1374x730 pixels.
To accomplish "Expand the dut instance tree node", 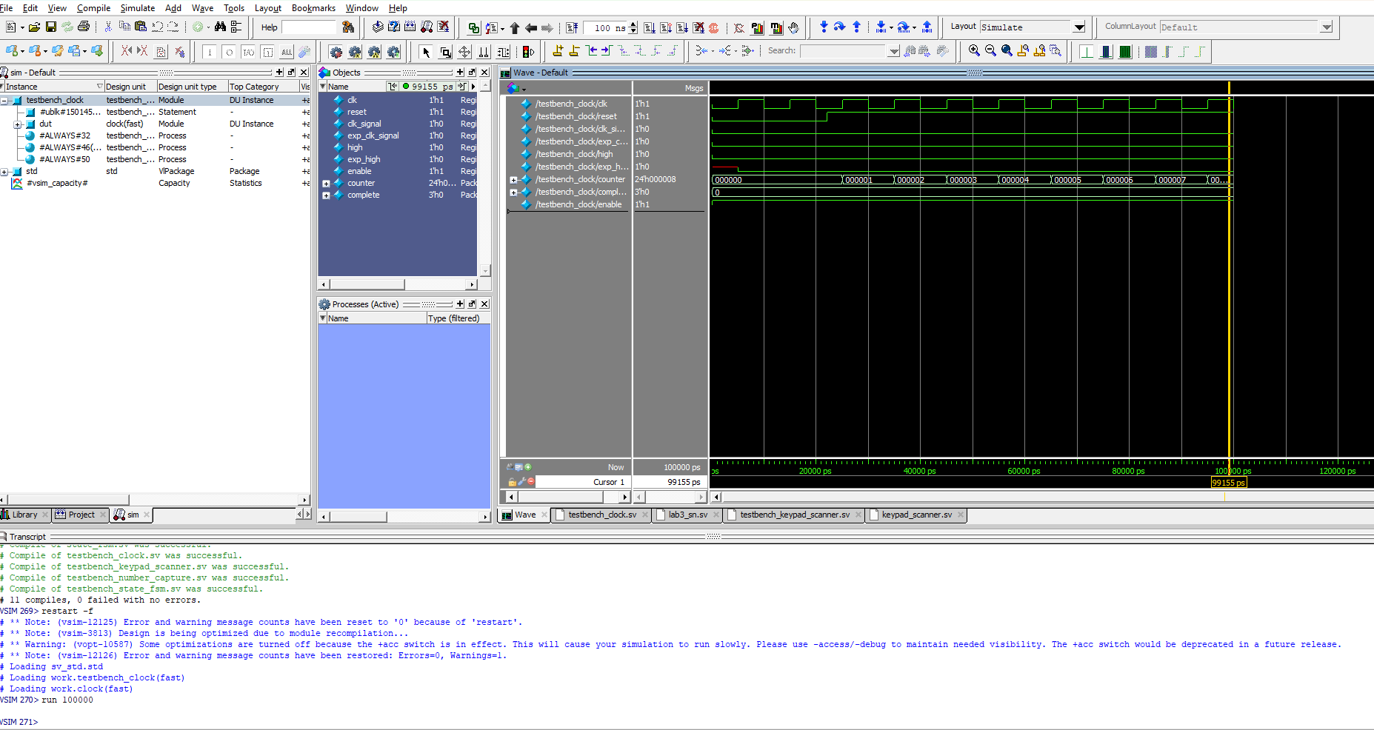I will point(17,124).
